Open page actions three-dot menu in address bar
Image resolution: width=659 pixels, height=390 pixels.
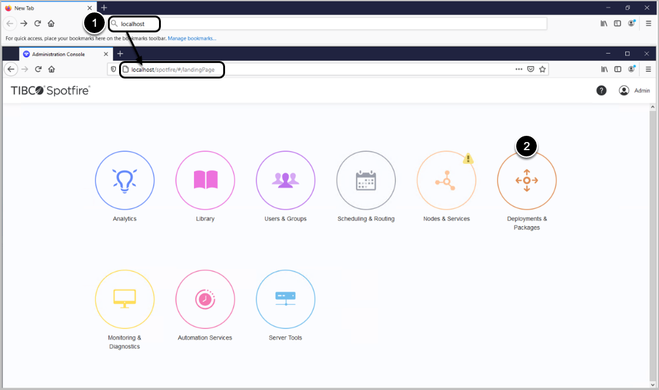pos(519,69)
